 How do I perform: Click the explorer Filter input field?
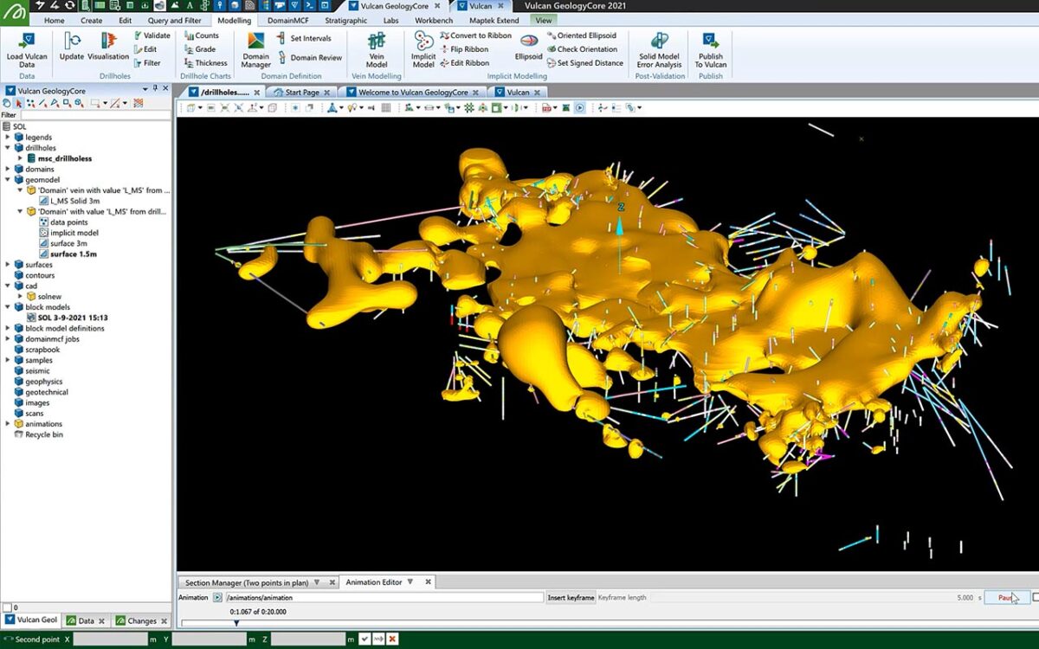click(95, 114)
